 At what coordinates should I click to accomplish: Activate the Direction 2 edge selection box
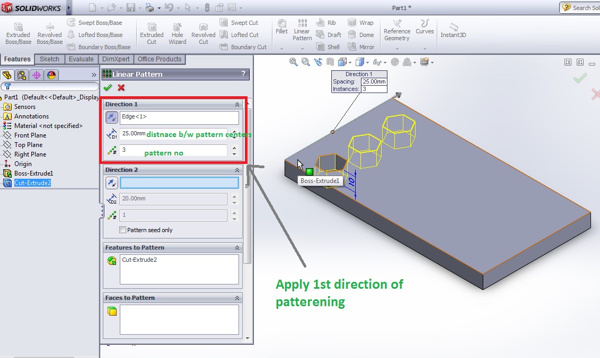(x=179, y=182)
